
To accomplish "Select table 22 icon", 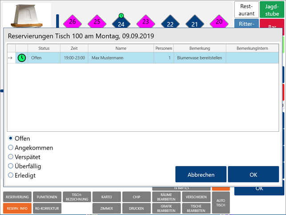I will point(170,23).
